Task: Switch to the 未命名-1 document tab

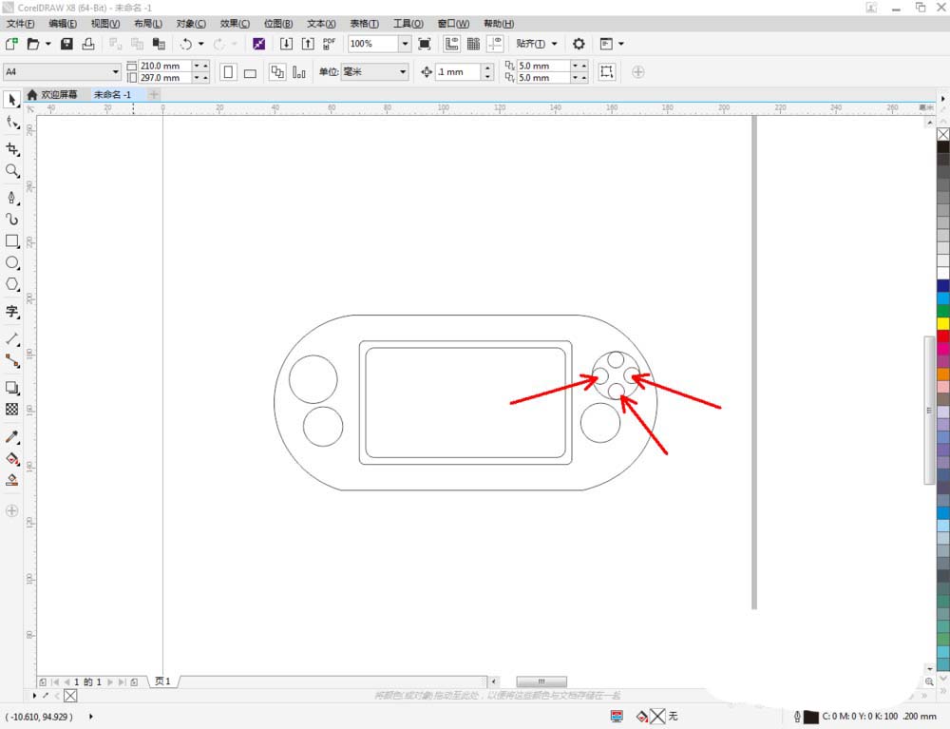Action: tap(113, 94)
